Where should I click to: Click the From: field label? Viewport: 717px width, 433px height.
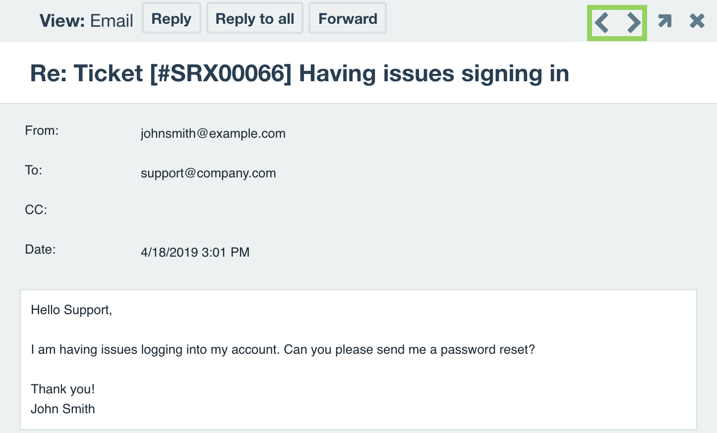pyautogui.click(x=42, y=130)
